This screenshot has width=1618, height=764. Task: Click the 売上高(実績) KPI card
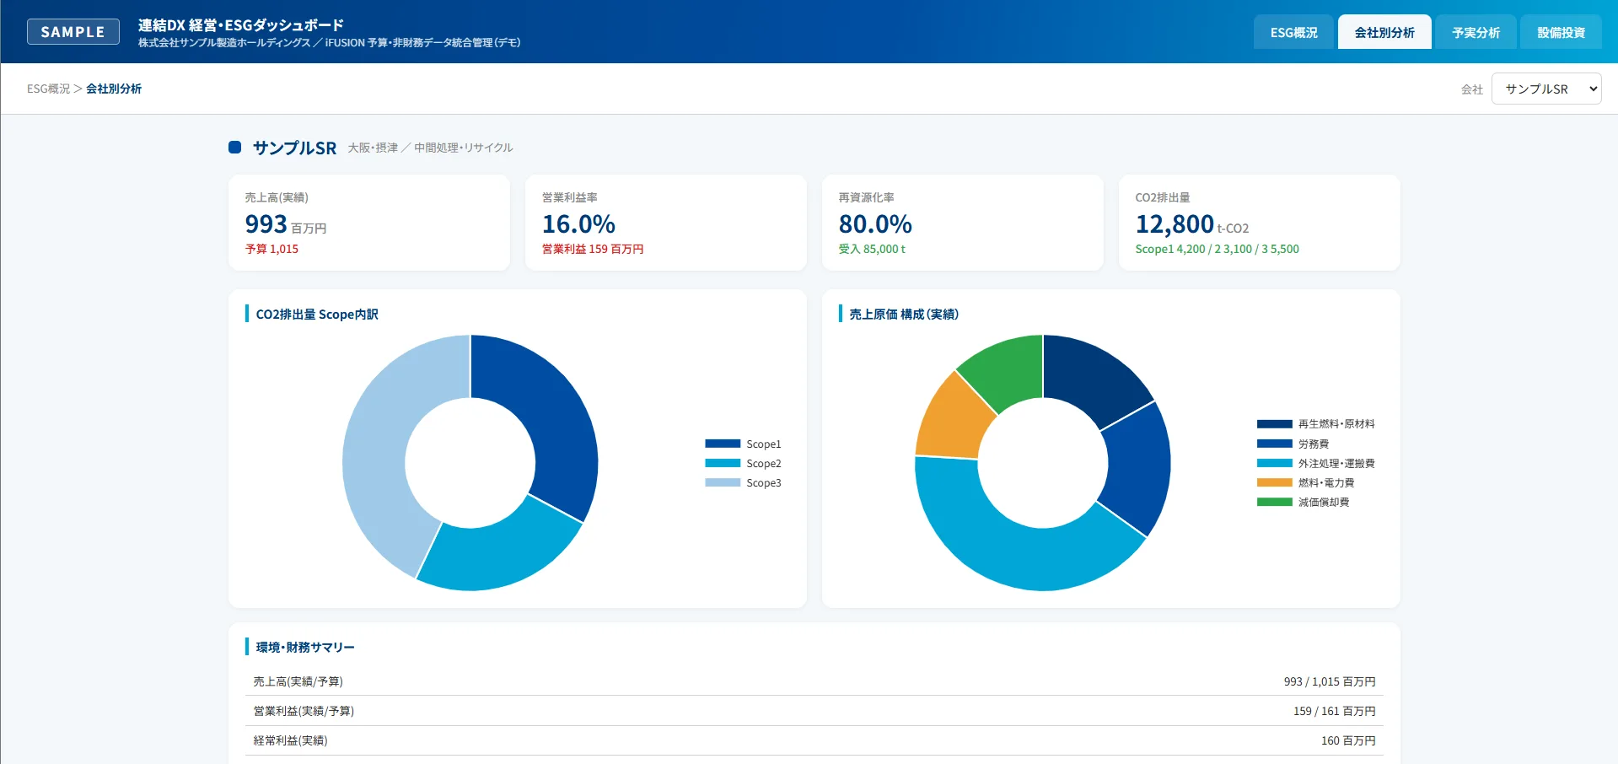369,223
